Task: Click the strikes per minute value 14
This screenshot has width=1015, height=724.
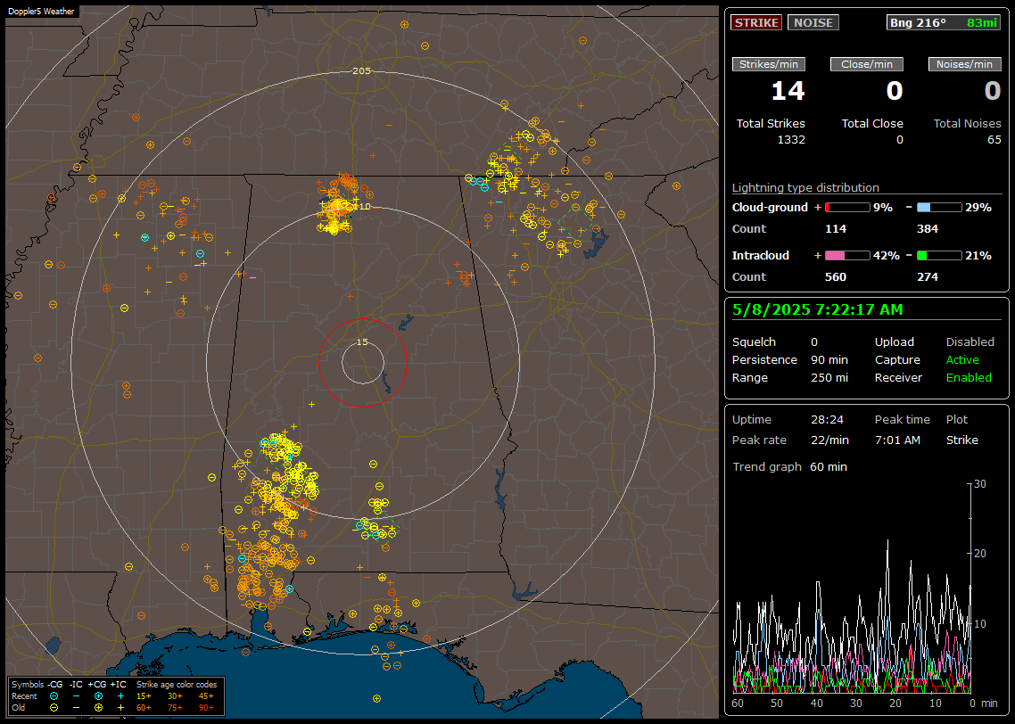Action: [x=788, y=91]
